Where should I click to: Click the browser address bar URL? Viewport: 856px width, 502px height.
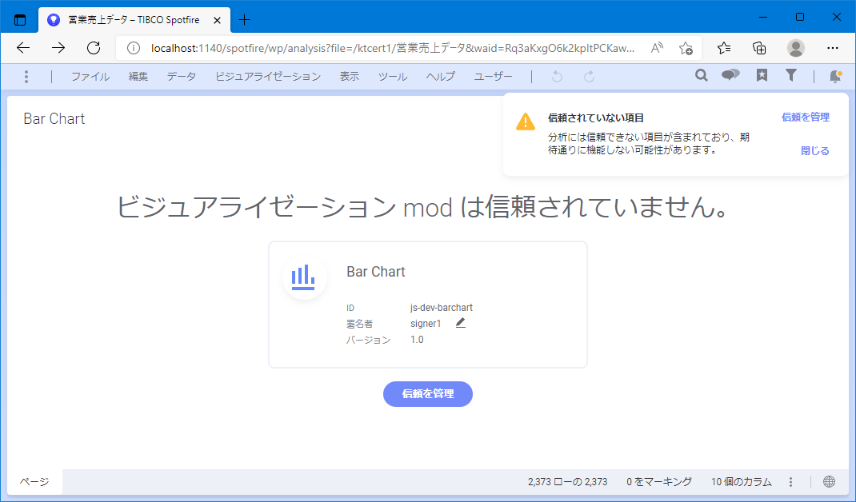[393, 48]
